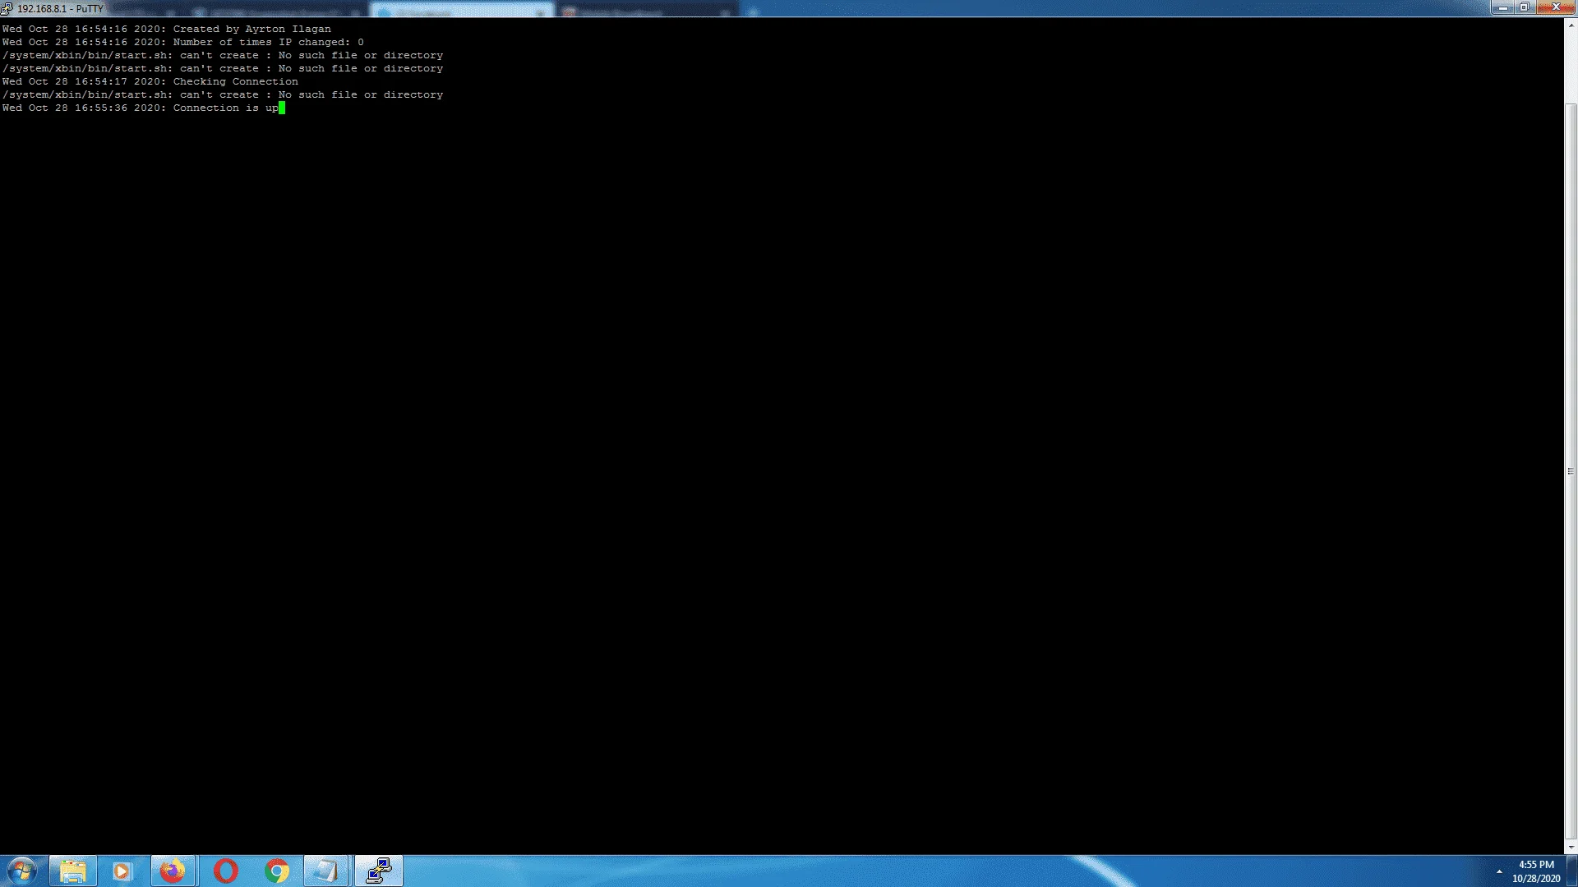Minimize the PuTTY window
Screen dimensions: 1578x887
click(x=1503, y=7)
